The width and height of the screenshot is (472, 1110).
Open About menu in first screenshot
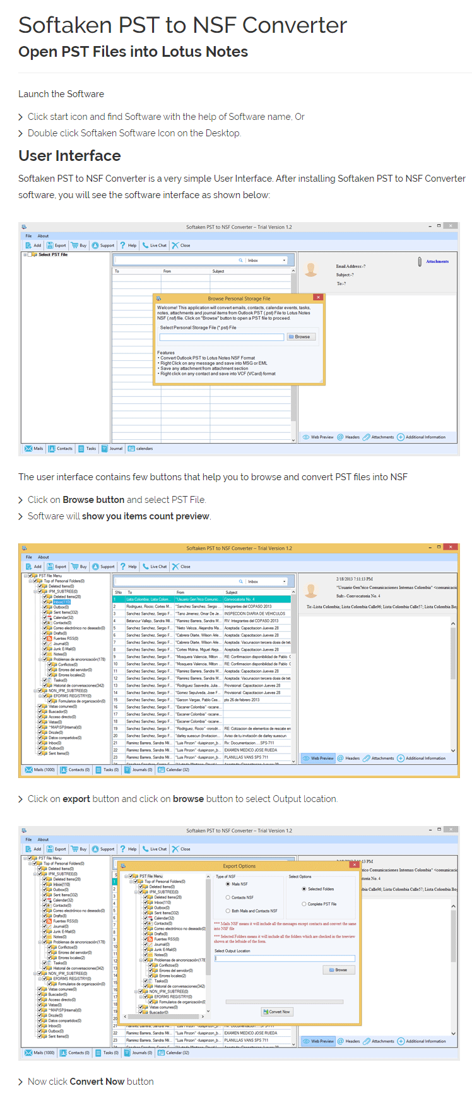point(43,236)
